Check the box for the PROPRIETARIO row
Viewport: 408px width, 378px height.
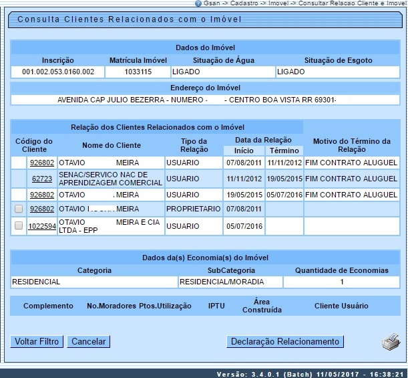click(19, 209)
